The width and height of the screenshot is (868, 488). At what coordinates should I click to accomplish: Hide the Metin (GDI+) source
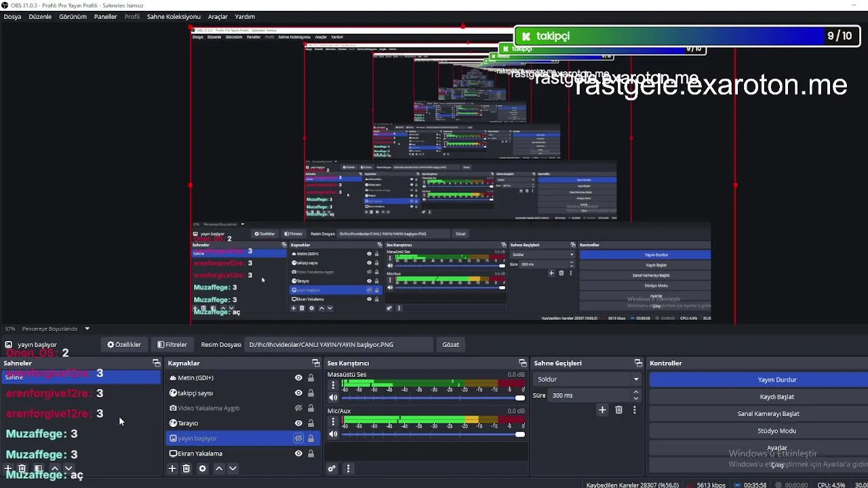coord(298,378)
